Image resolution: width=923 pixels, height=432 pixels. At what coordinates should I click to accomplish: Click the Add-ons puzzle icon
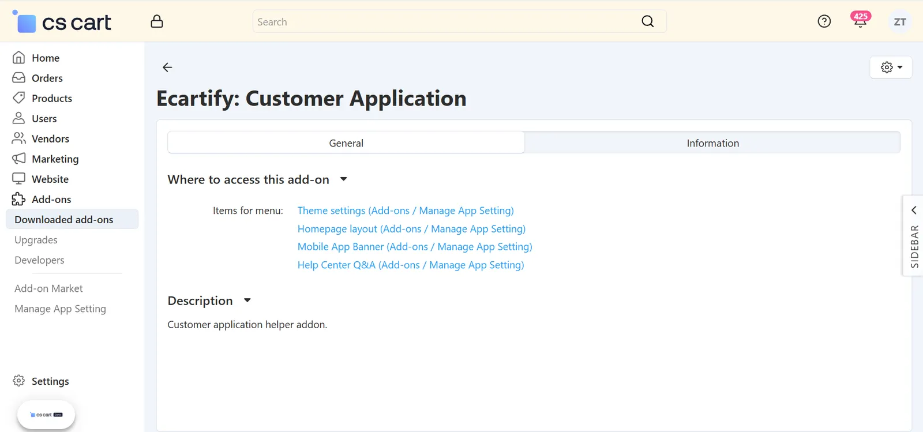[19, 199]
